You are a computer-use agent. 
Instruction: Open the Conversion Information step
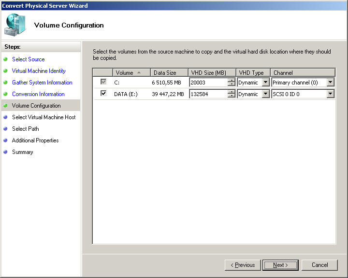pos(38,94)
